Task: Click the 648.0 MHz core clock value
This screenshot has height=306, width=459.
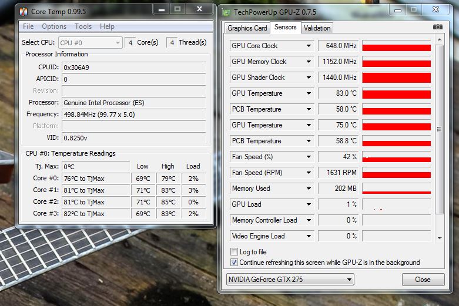Action: 338,46
